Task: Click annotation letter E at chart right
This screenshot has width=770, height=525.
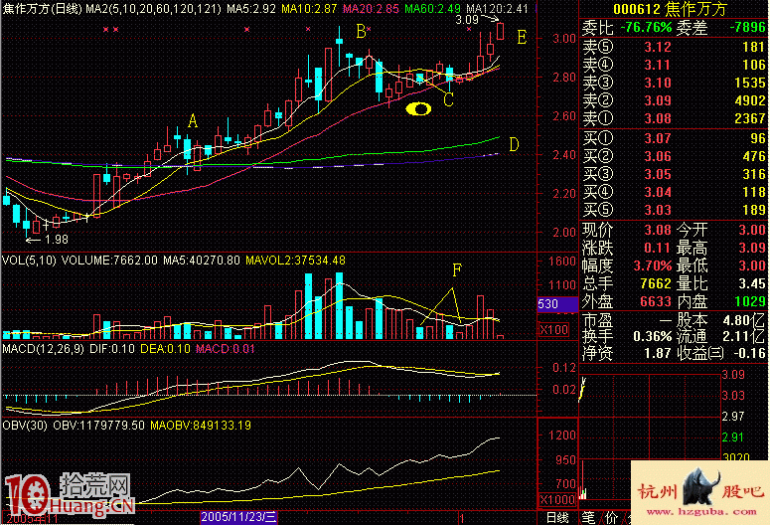Action: tap(523, 37)
